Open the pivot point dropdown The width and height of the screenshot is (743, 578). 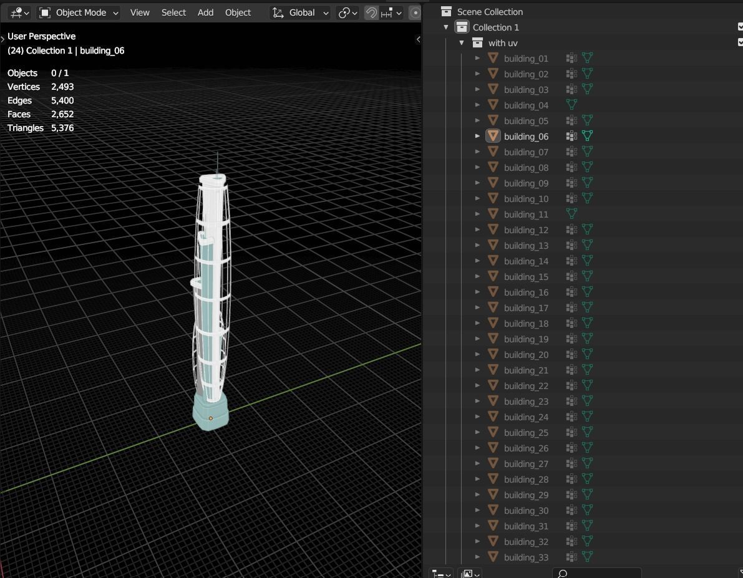(x=348, y=13)
